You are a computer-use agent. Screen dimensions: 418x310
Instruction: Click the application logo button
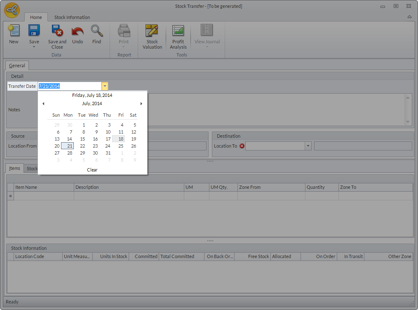click(x=12, y=10)
